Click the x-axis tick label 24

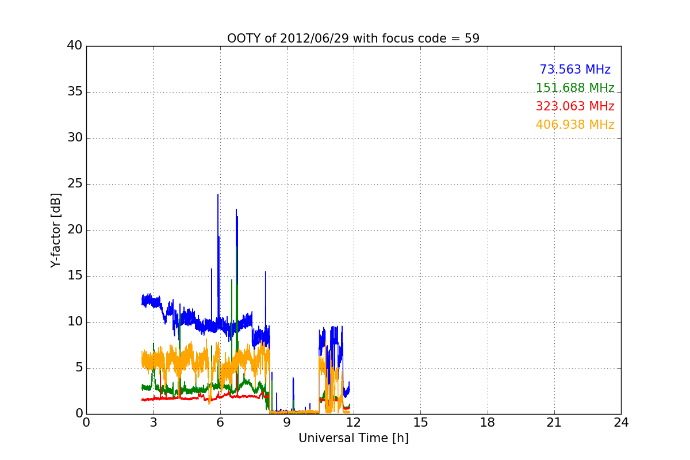(621, 422)
